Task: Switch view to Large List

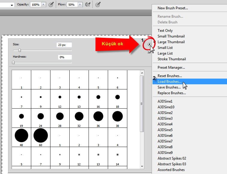Action: (165, 53)
